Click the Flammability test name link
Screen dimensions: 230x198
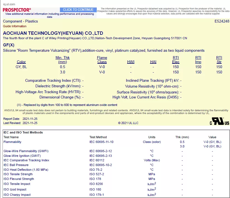coord(12,142)
